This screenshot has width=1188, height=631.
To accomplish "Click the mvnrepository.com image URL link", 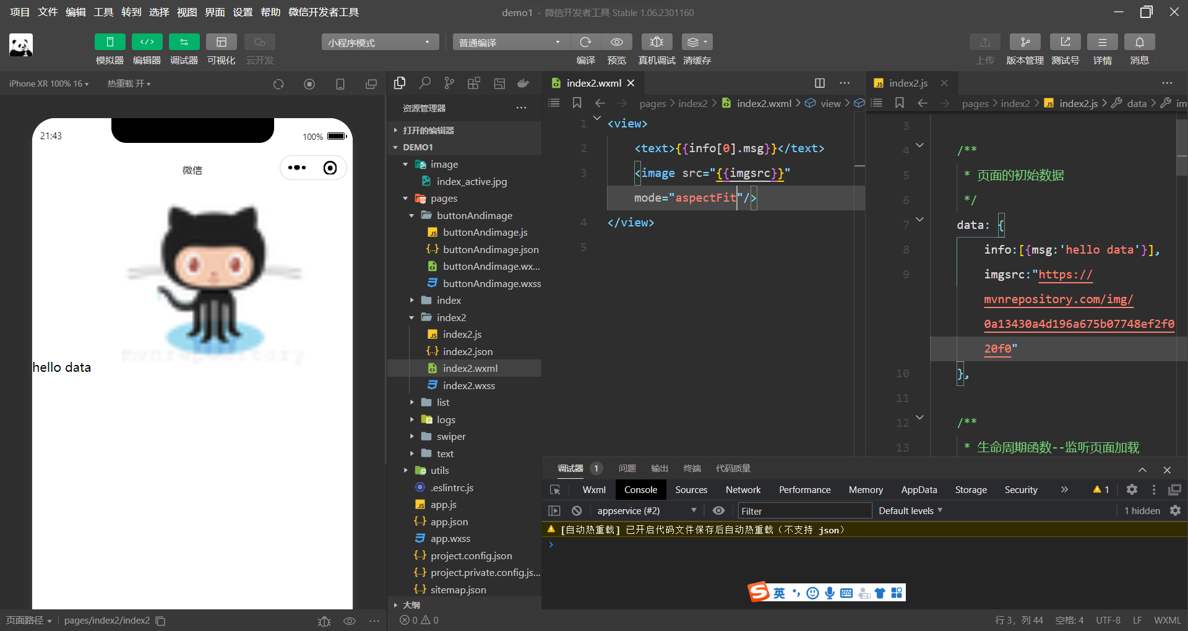I will tap(1058, 299).
